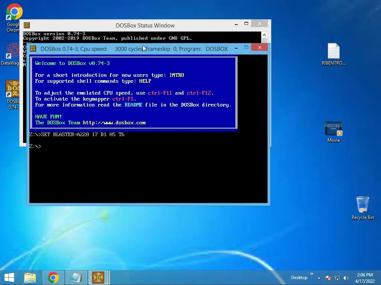Launch the DOSBox 0.74-3 desktop shortcut
Screen dimensions: 381x285
click(x=13, y=95)
